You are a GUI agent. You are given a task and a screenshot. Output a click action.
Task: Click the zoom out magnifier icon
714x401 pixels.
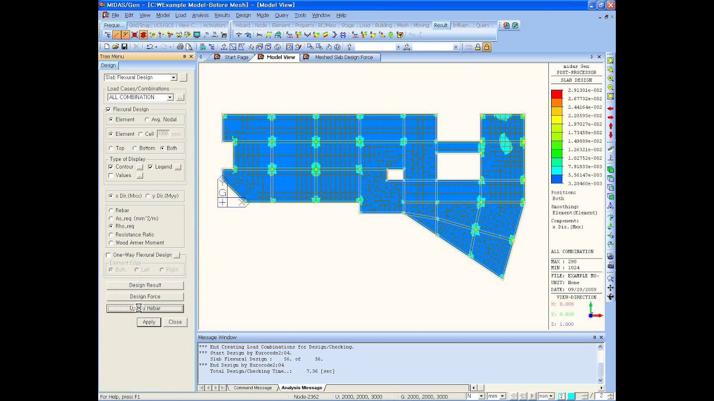click(x=610, y=87)
